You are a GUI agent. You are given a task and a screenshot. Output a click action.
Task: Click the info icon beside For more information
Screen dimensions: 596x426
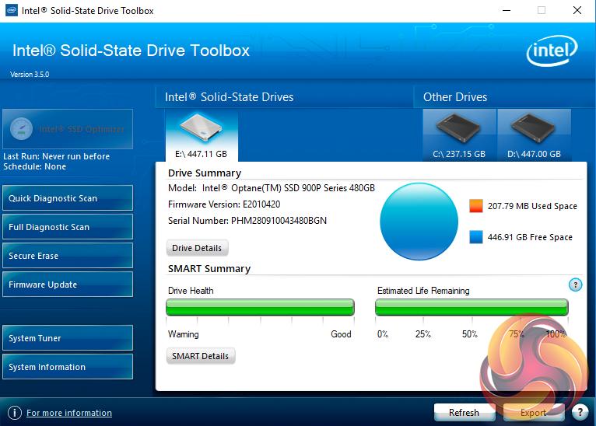(x=15, y=413)
